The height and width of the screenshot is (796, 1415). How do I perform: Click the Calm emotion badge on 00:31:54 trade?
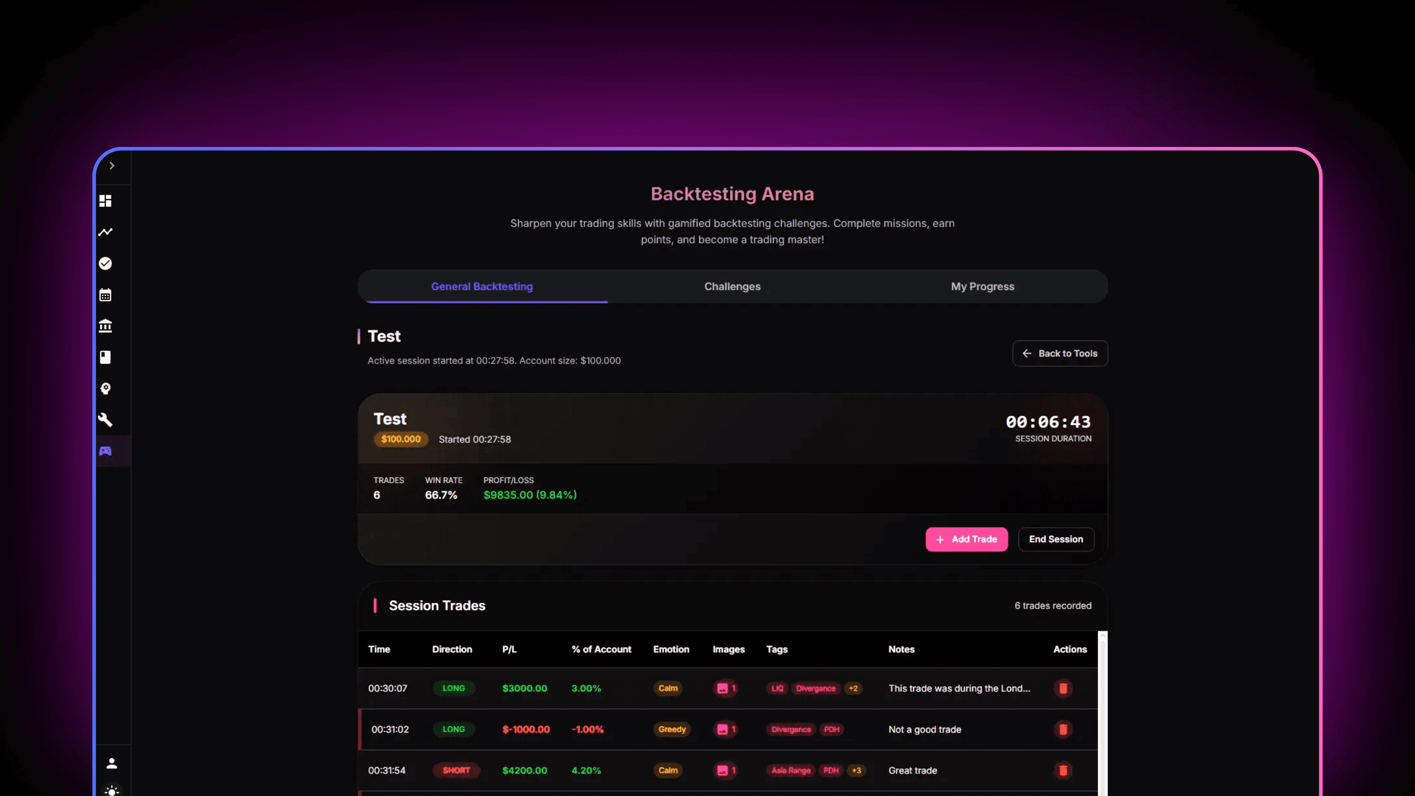tap(668, 770)
